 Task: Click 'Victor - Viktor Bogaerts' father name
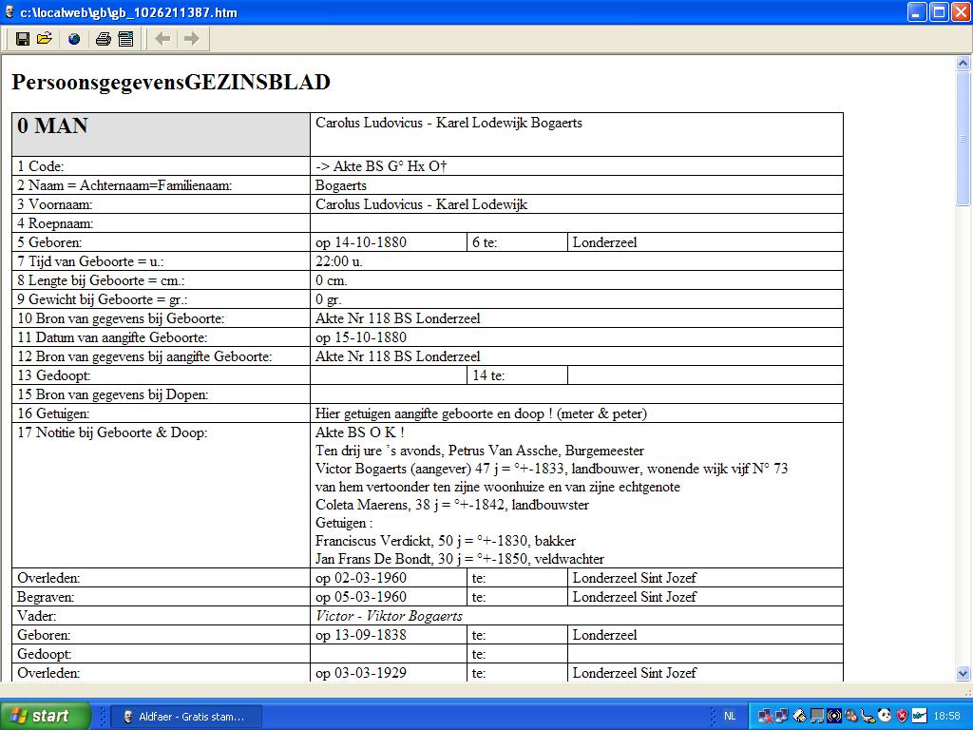click(389, 616)
